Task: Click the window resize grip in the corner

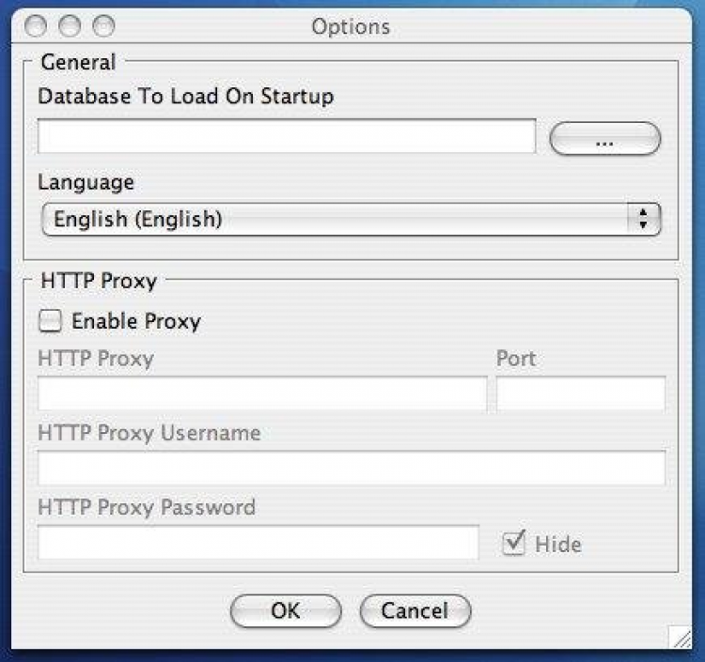Action: click(680, 637)
